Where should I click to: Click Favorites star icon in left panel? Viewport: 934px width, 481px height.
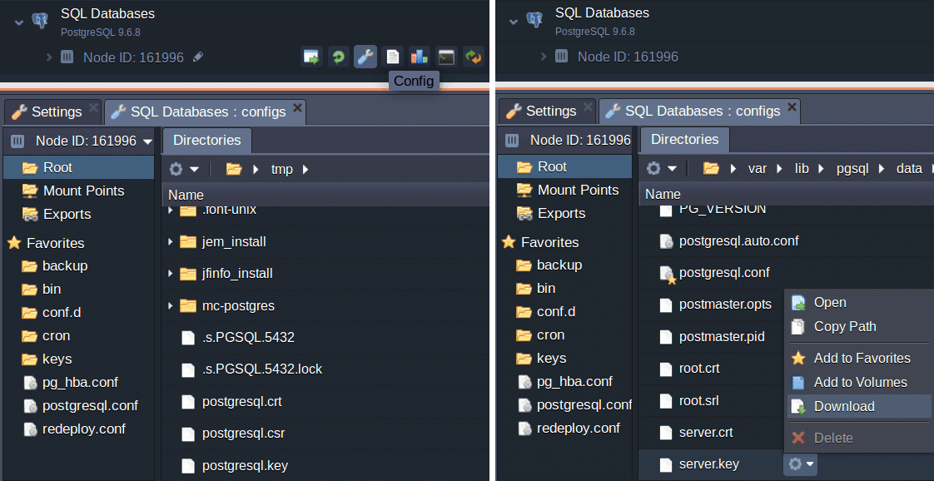click(14, 243)
